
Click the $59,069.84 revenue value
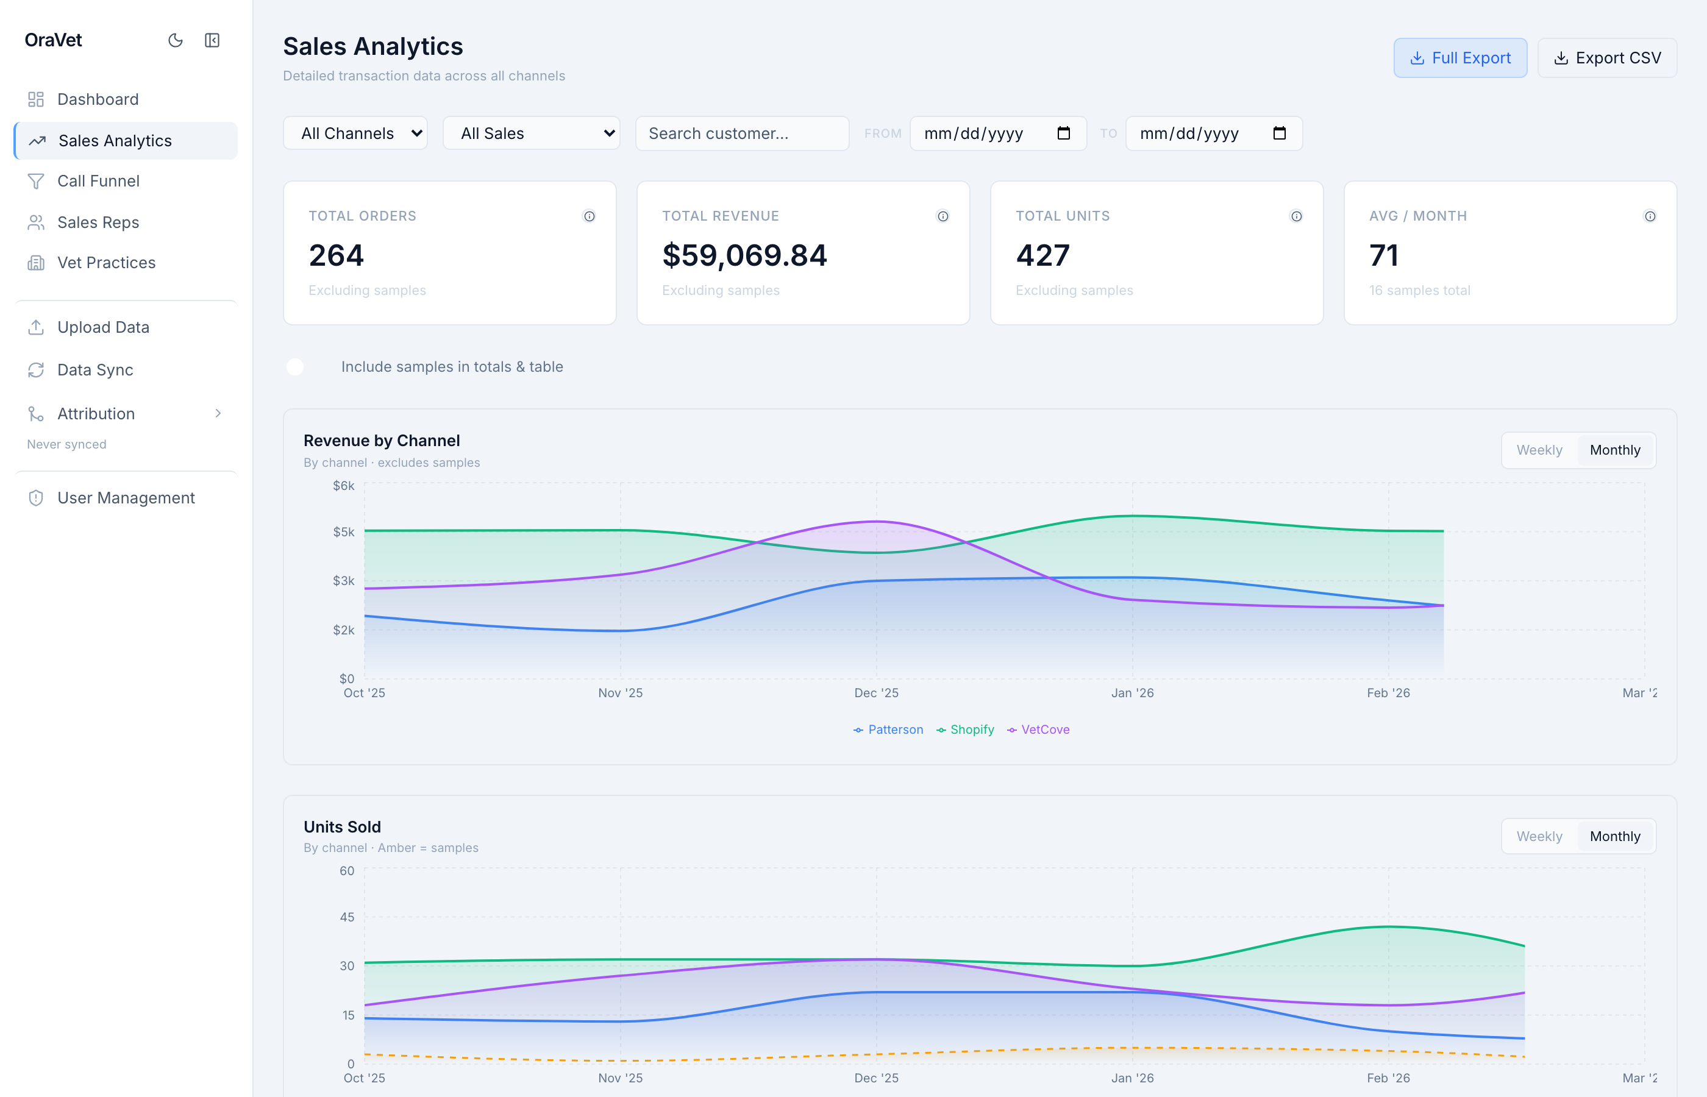click(744, 256)
